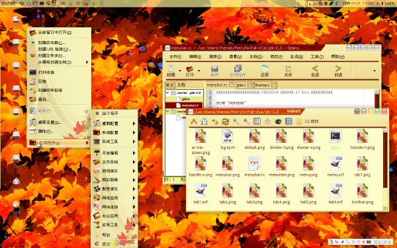Image resolution: width=397 pixels, height=248 pixels.
Task: Switch to the Symbols (标记) sidebar tab
Action: pos(170,85)
